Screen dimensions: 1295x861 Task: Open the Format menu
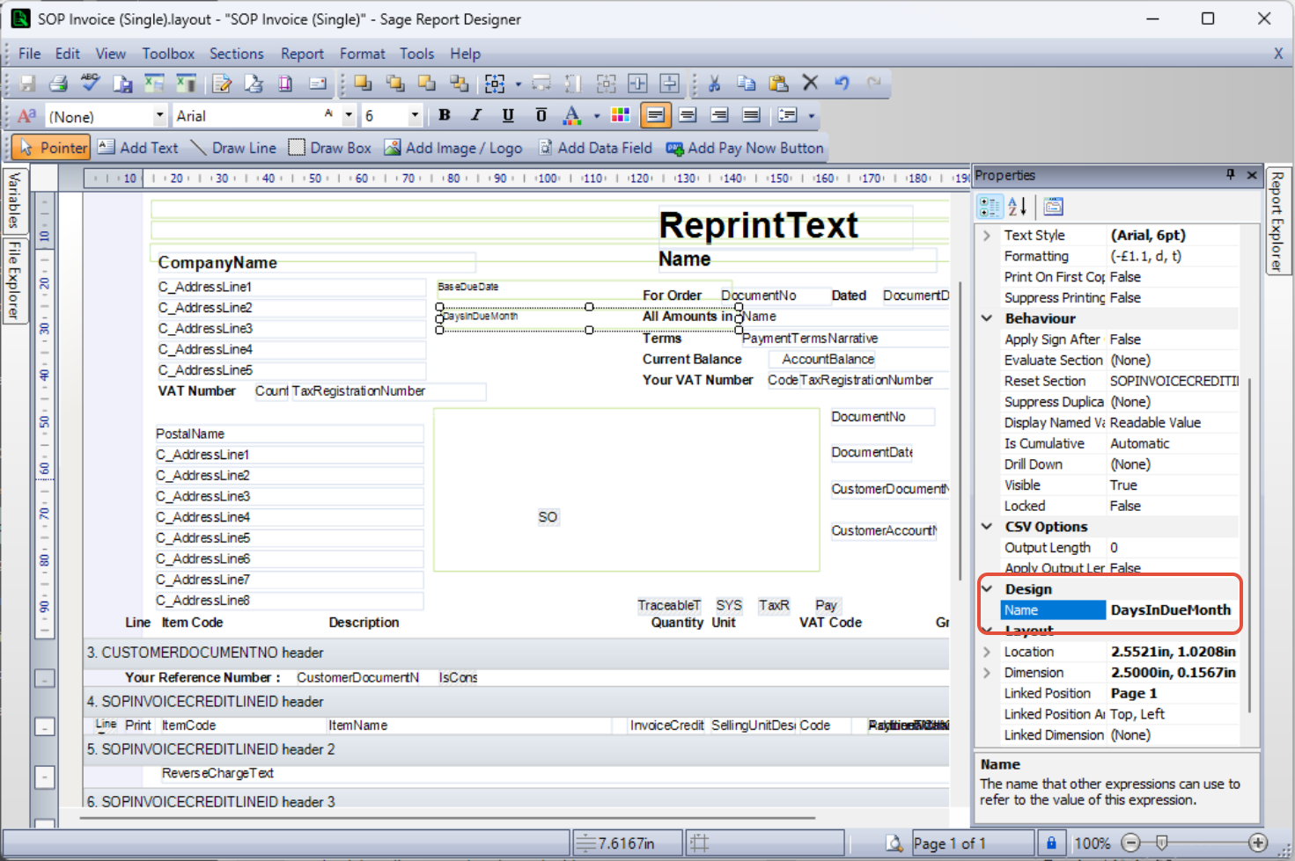tap(362, 54)
